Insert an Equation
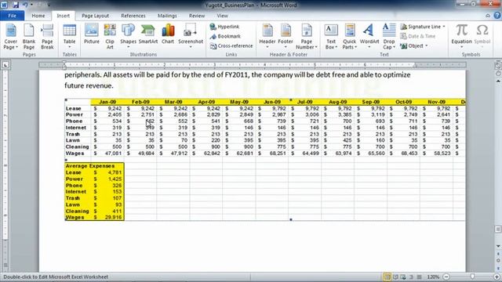 [x=461, y=37]
